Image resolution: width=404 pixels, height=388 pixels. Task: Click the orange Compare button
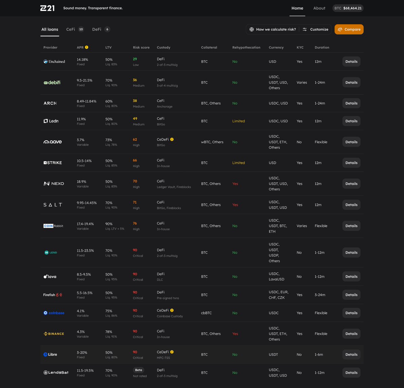coord(349,29)
